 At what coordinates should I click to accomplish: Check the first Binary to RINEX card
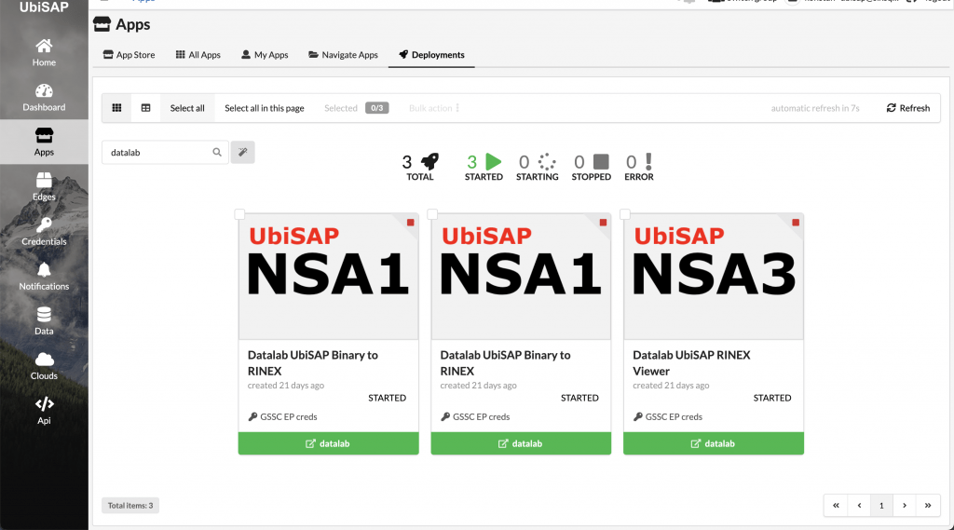tap(239, 214)
